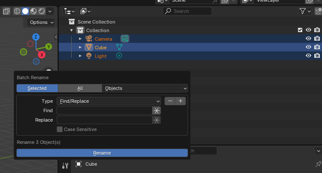Switch to material preview shading
The width and height of the screenshot is (322, 173).
pos(33,11)
